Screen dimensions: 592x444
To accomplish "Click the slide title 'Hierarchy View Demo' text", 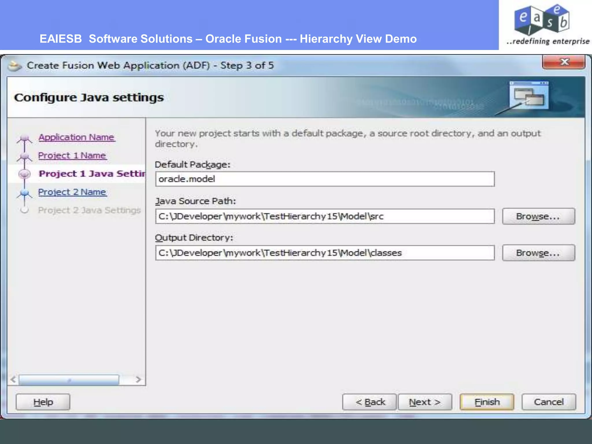I will click(358, 39).
